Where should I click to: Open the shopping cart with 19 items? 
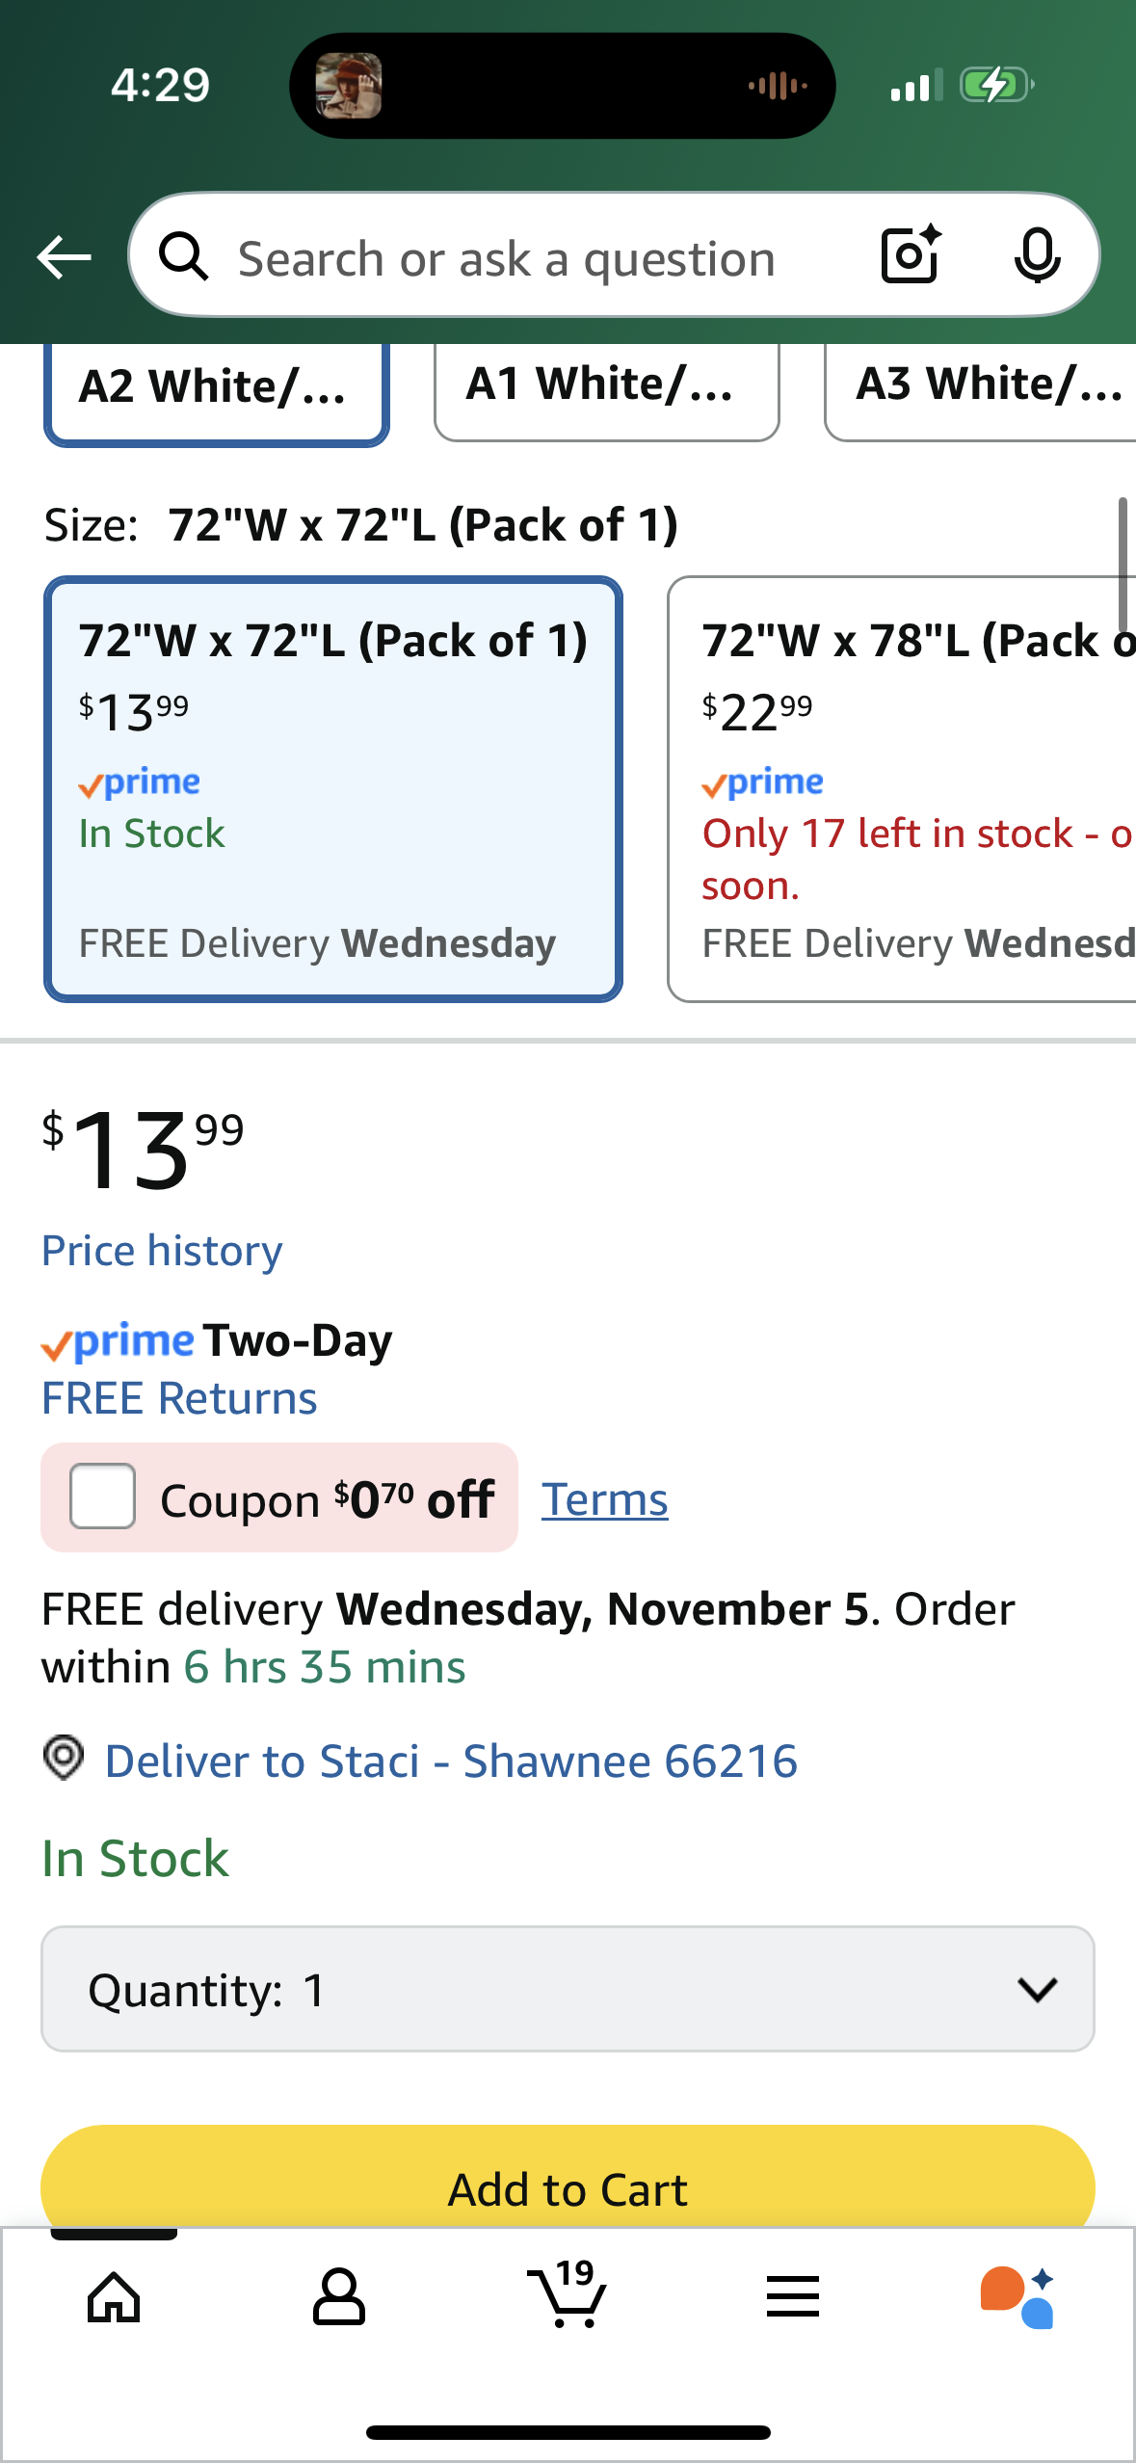click(x=568, y=2300)
